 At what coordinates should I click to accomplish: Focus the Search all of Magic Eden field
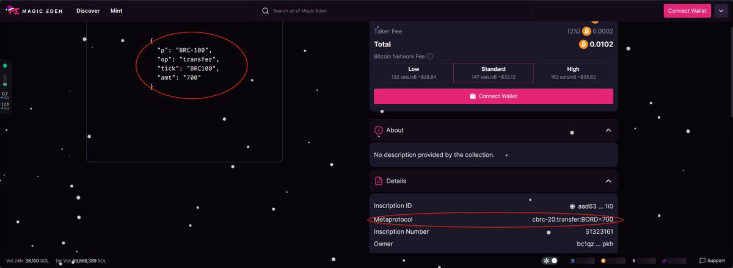point(394,11)
